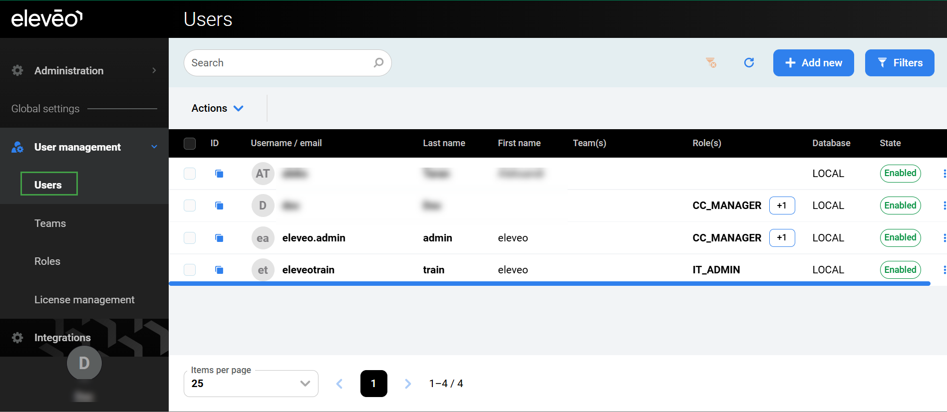Copy ID of eleveotrain user
Image resolution: width=947 pixels, height=412 pixels.
click(219, 270)
